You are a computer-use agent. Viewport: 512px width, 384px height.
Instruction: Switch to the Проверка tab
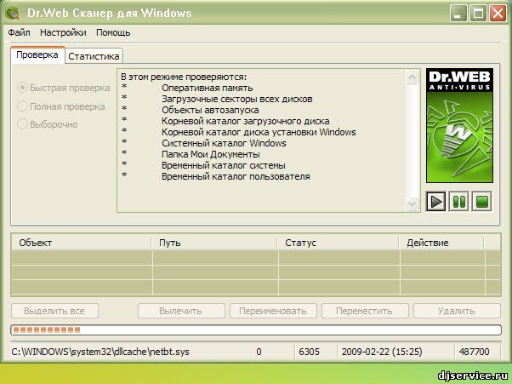coord(37,54)
